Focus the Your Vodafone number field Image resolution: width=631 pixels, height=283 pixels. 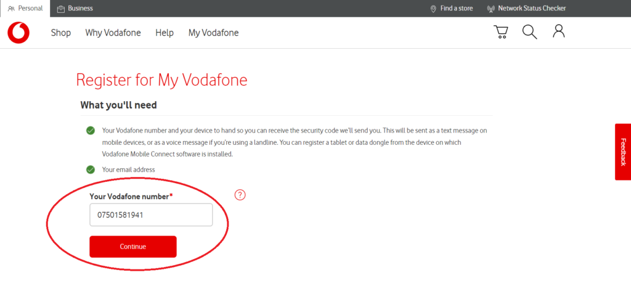(x=151, y=215)
